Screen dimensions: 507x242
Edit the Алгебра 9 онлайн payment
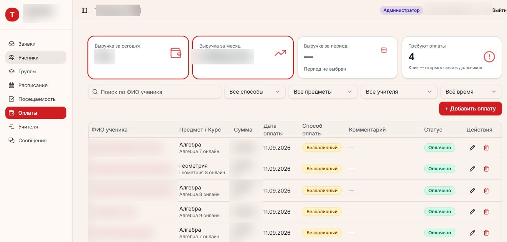pos(472,212)
